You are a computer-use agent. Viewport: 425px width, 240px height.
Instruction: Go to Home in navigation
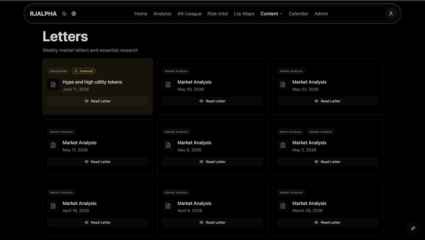coord(141,14)
